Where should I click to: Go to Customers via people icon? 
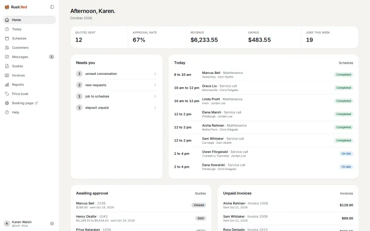click(7, 48)
